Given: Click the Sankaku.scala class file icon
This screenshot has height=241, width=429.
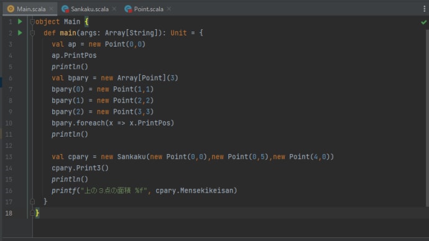Looking at the screenshot, I should click(65, 9).
